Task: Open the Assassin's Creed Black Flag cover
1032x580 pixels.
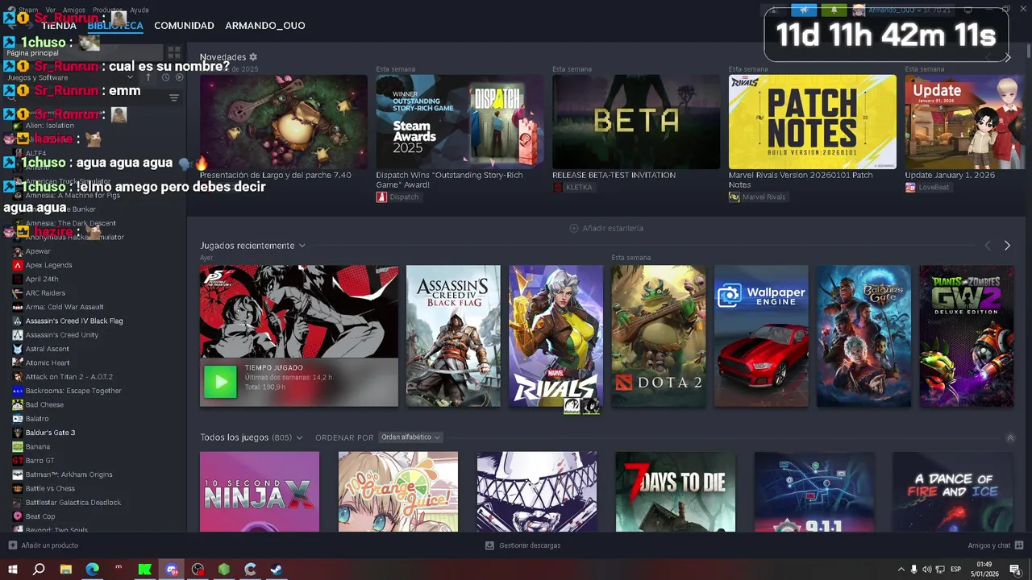Action: tap(453, 336)
